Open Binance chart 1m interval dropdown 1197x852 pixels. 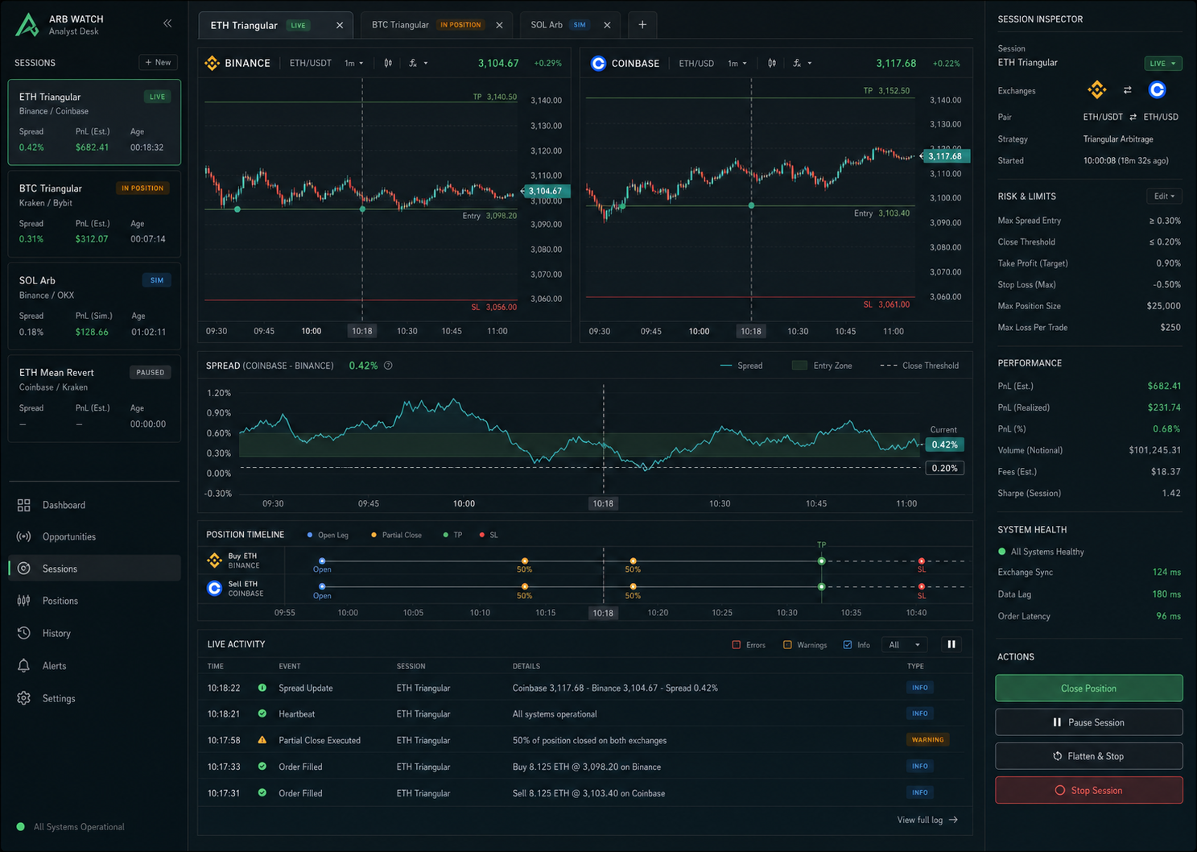click(x=354, y=63)
